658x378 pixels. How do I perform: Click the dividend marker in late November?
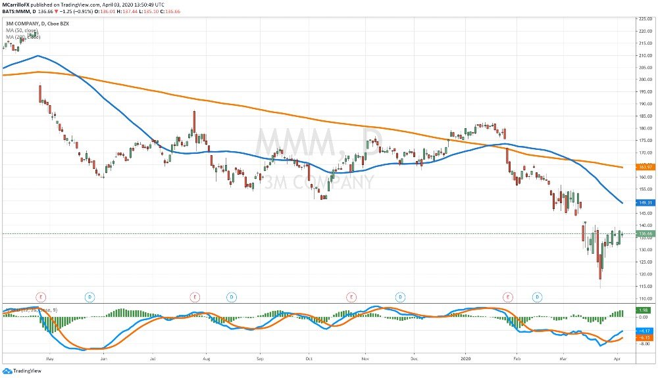[x=400, y=297]
